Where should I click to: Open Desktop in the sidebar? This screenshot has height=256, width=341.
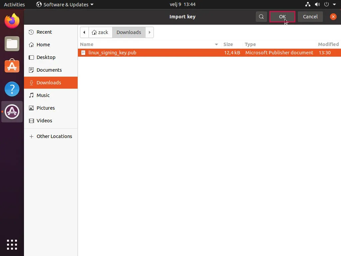pyautogui.click(x=51, y=57)
